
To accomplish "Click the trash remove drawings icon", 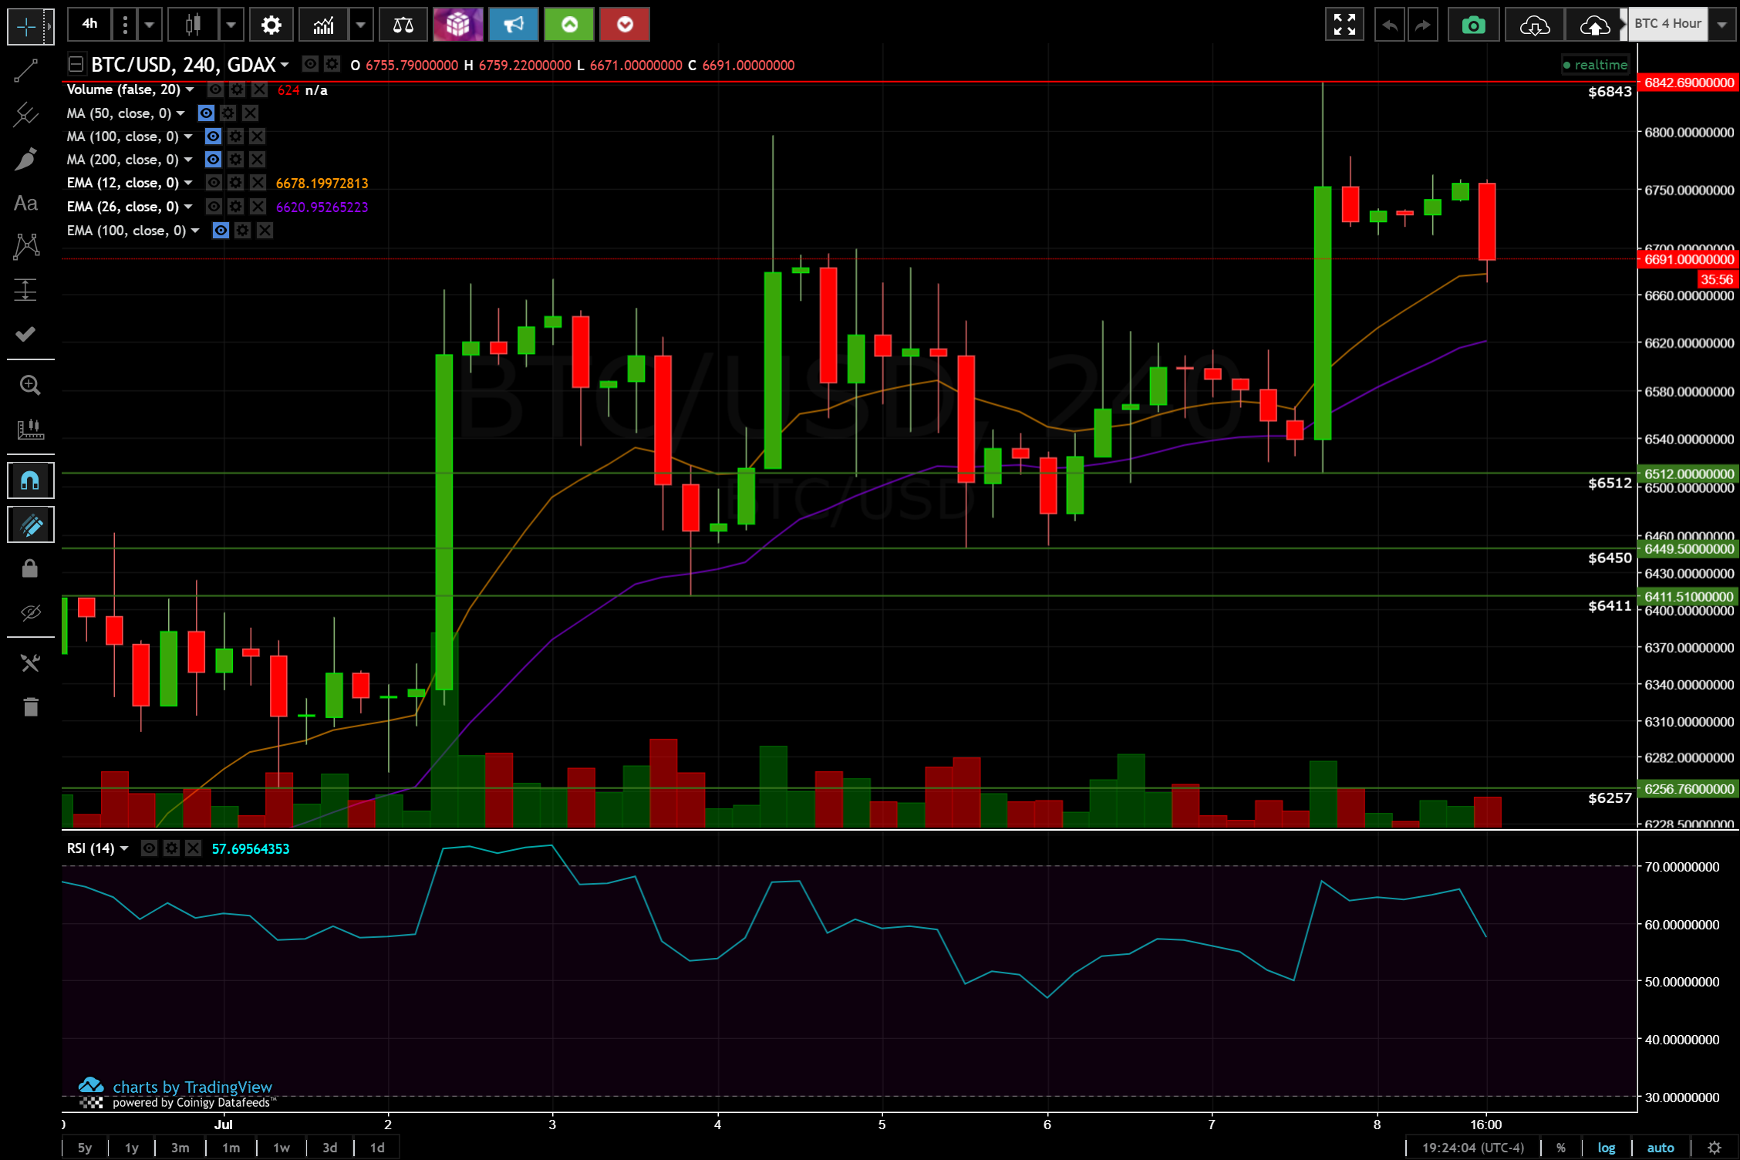I will tap(30, 706).
